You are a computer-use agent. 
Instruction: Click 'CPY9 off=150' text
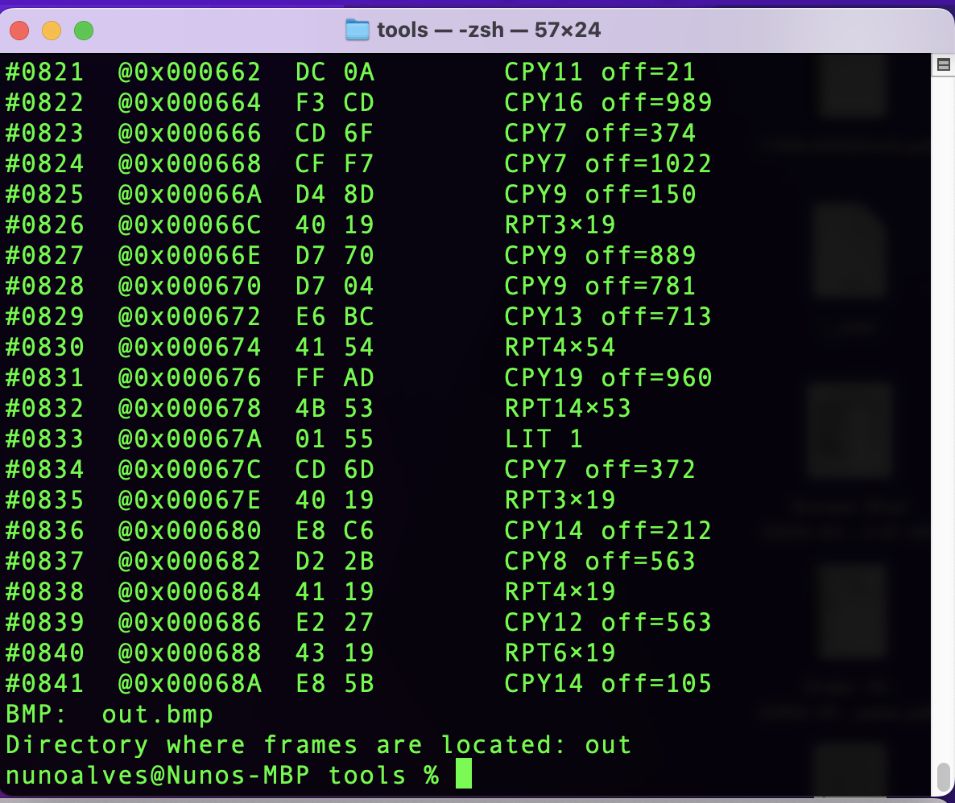[600, 194]
